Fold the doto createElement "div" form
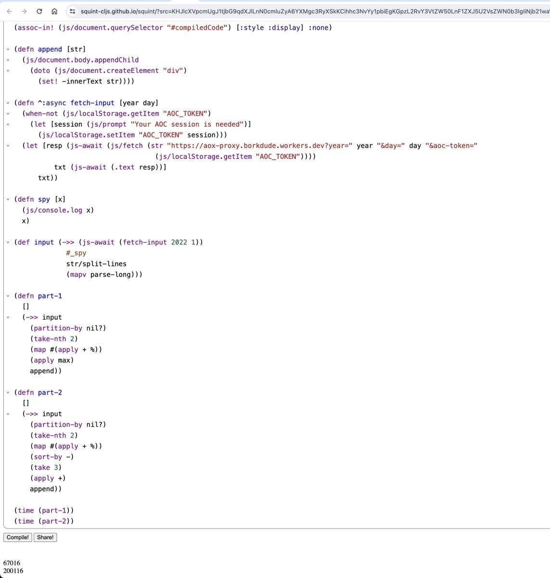This screenshot has height=578, width=550. coord(8,70)
